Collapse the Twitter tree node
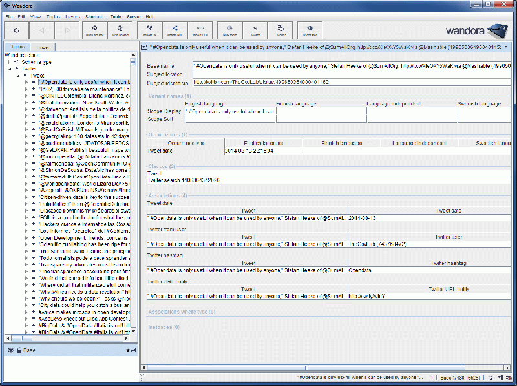The image size is (517, 386). tap(10, 69)
